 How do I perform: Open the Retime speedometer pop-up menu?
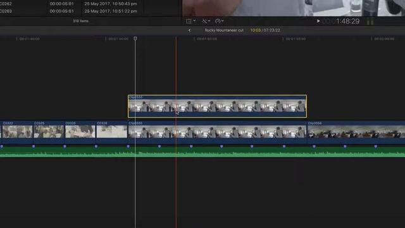(x=220, y=21)
